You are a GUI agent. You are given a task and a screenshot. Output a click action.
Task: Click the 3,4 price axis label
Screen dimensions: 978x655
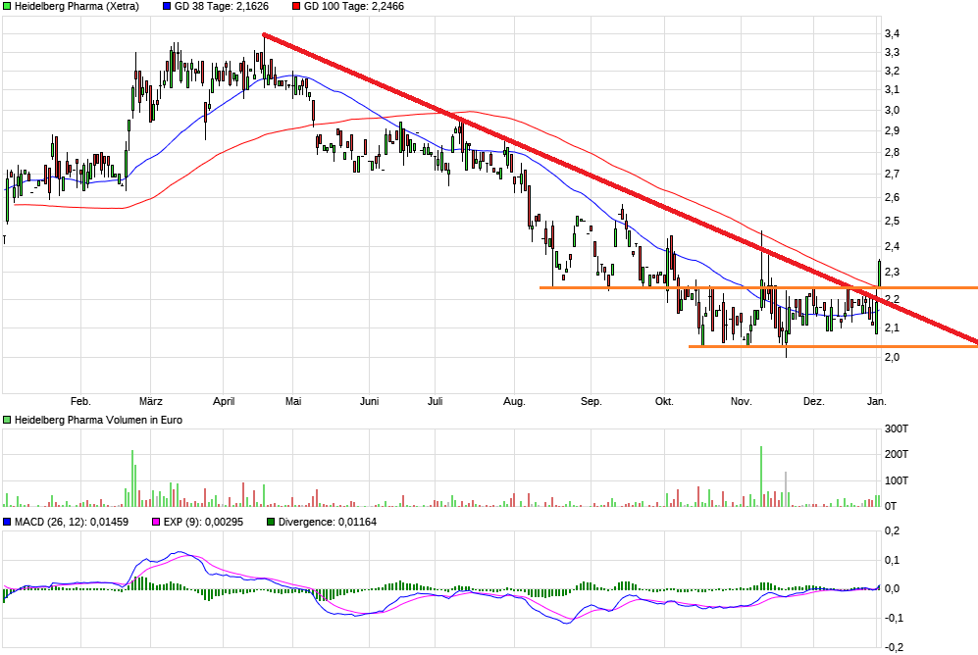click(x=892, y=33)
